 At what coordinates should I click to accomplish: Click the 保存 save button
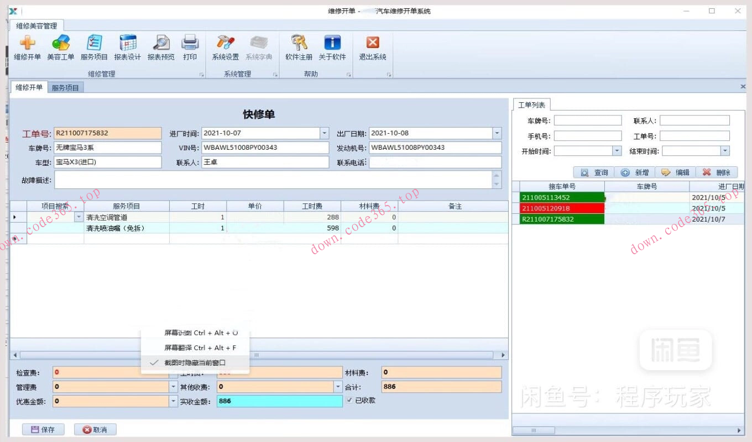coord(43,429)
